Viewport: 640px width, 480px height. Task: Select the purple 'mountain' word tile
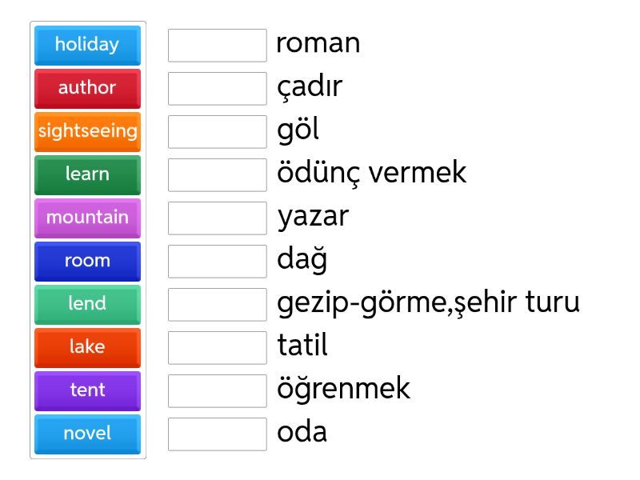pyautogui.click(x=87, y=218)
